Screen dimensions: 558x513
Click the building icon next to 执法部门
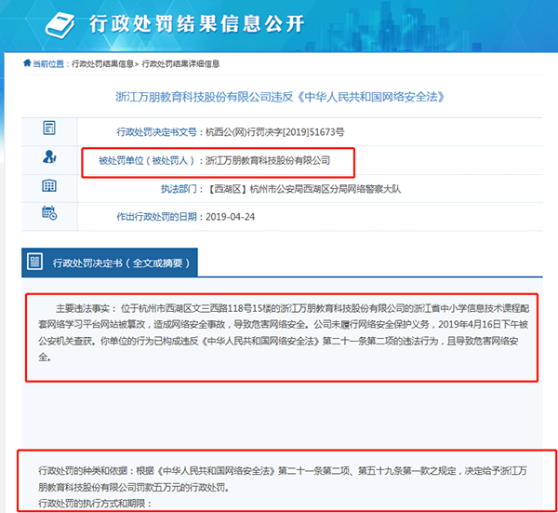(x=49, y=186)
